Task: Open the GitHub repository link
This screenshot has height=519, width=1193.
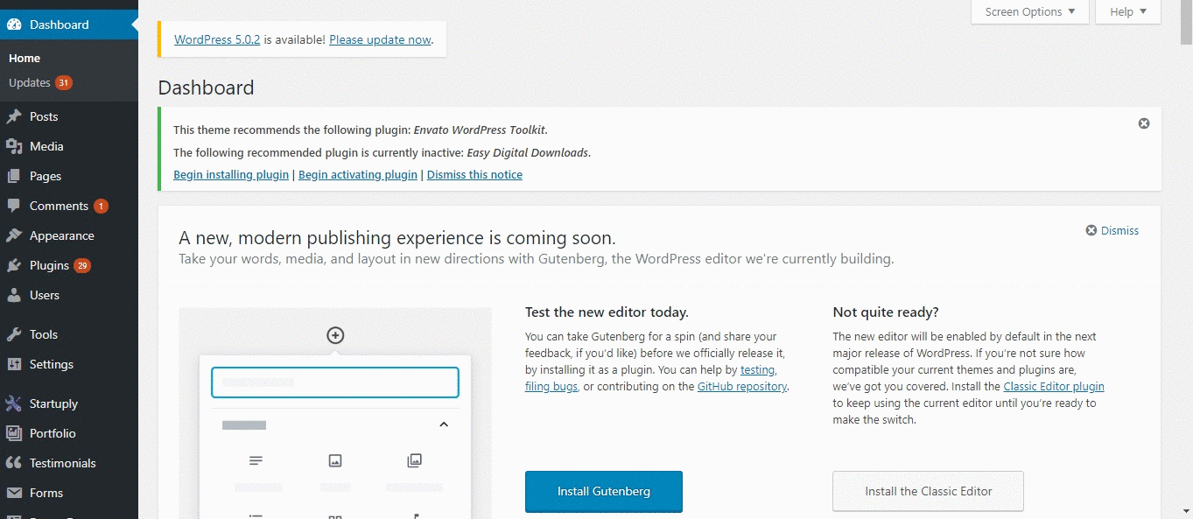Action: pos(742,386)
